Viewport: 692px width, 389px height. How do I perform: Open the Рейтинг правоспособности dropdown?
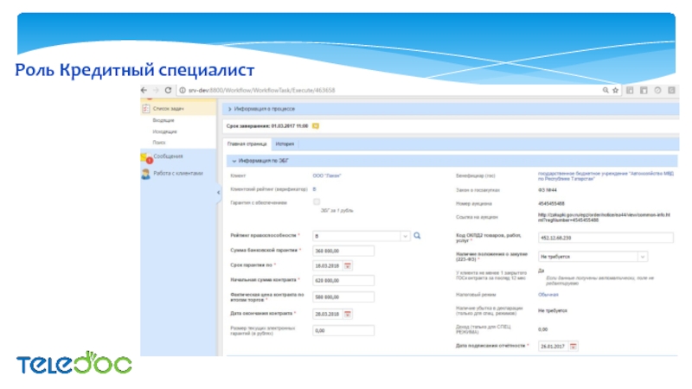click(x=405, y=235)
